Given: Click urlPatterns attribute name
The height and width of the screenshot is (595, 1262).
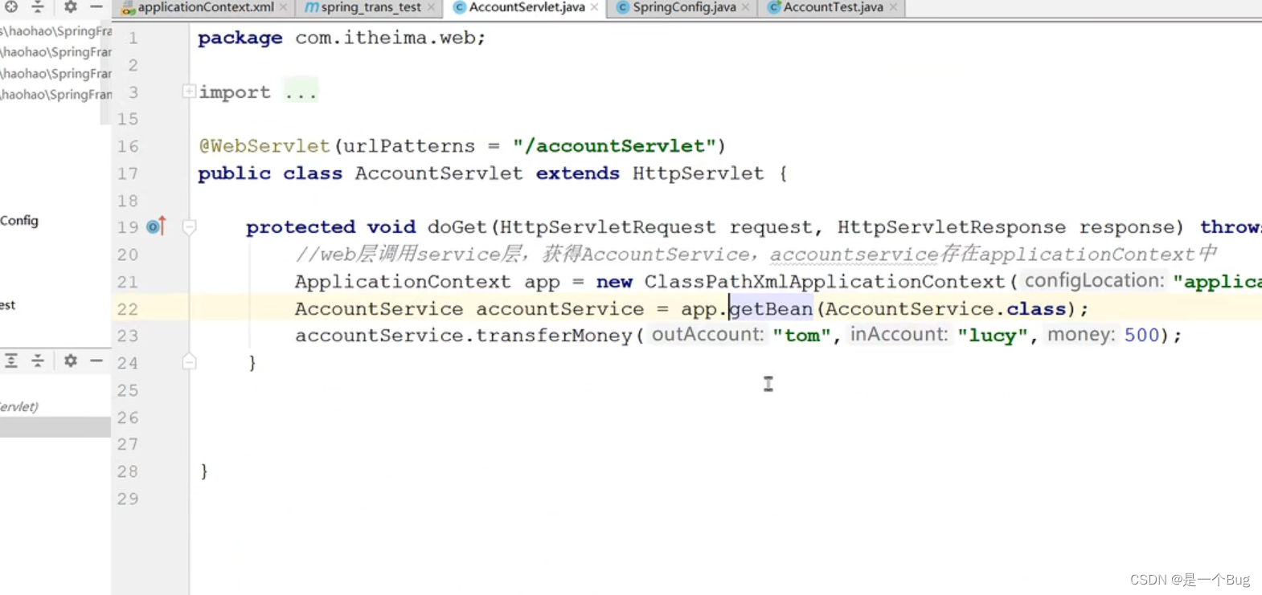Looking at the screenshot, I should point(409,146).
